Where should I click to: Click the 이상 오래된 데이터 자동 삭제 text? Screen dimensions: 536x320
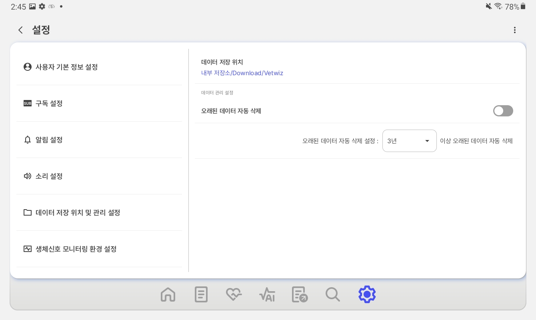pyautogui.click(x=476, y=141)
